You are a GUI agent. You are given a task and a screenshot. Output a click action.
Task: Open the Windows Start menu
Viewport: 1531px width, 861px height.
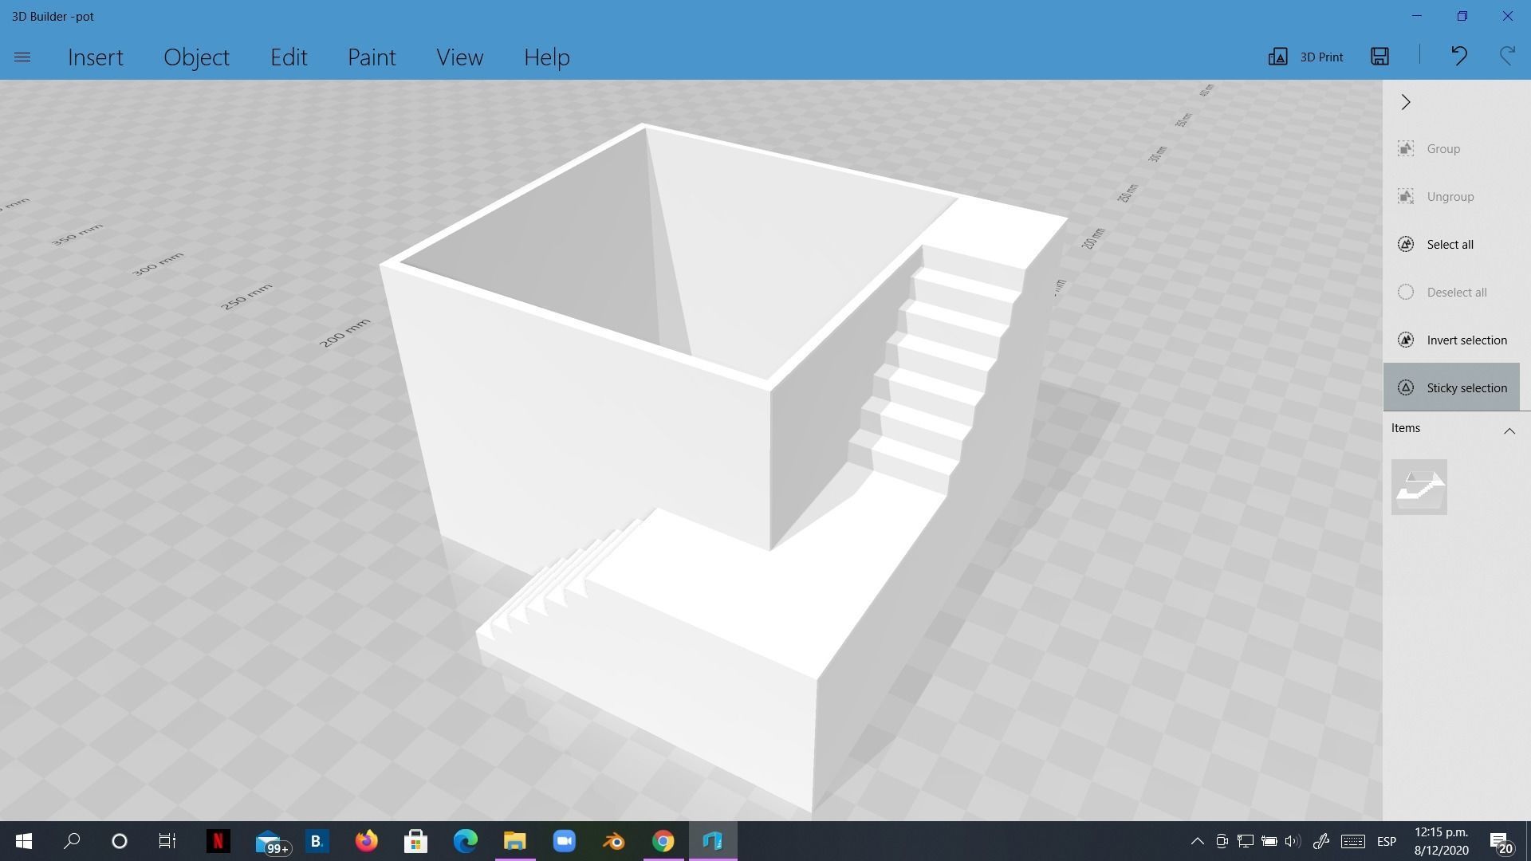23,841
